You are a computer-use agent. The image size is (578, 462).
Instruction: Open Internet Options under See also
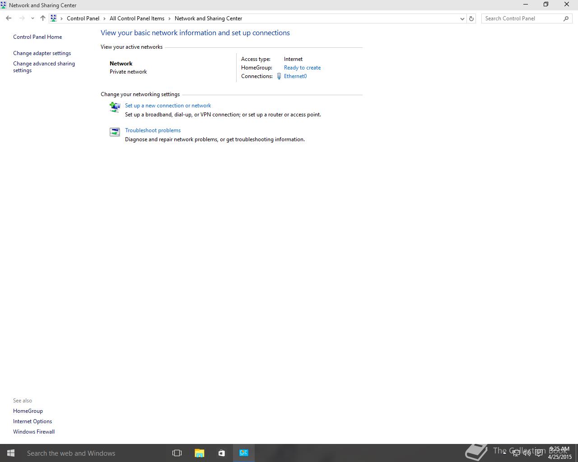click(33, 421)
